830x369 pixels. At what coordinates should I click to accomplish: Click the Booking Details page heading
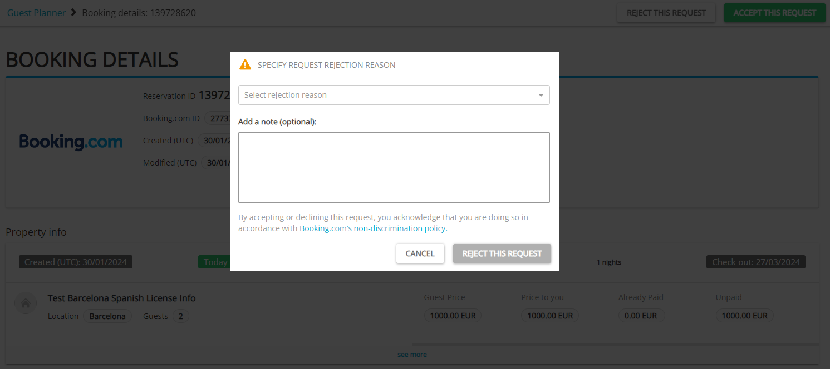92,59
